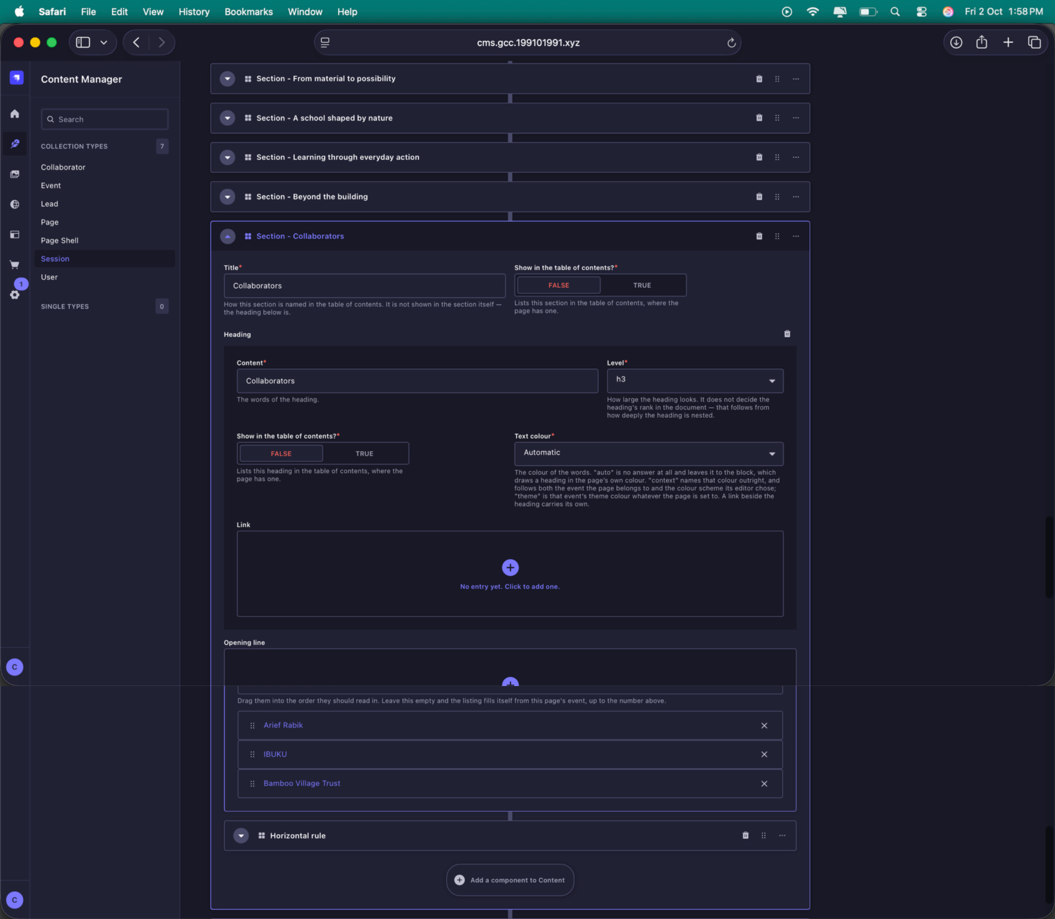Delete the 'From material to possibility' section

pos(759,79)
